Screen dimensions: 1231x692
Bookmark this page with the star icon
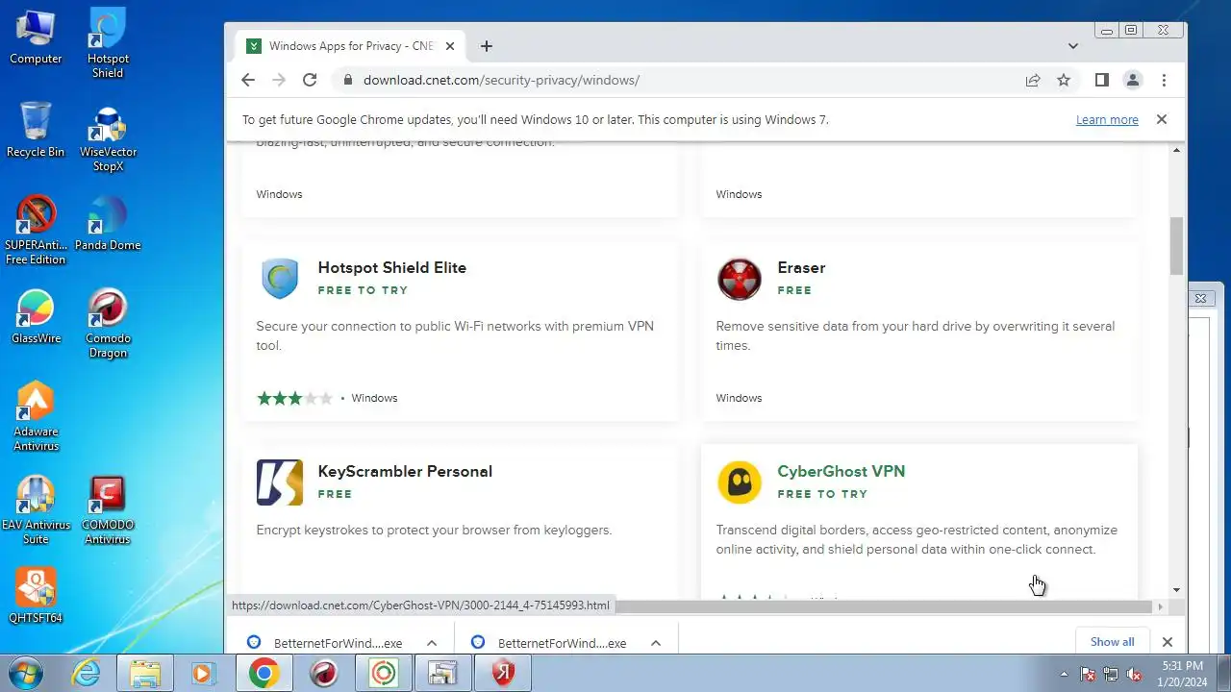[1064, 80]
